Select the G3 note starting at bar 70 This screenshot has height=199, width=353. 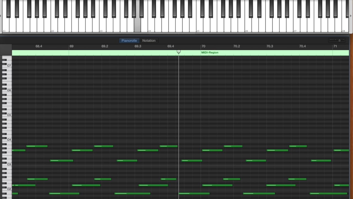coord(212,150)
